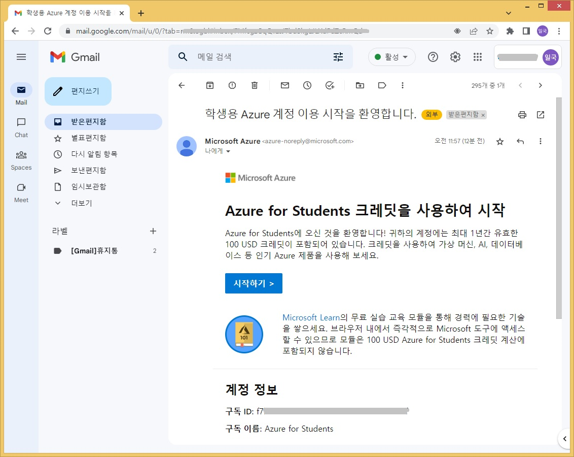This screenshot has width=574, height=457.
Task: Click the 시작하기 button
Action: pyautogui.click(x=254, y=283)
